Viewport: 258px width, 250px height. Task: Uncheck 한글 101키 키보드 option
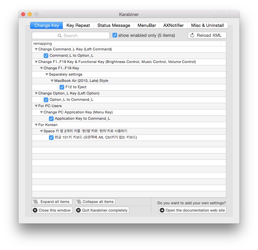[51, 137]
